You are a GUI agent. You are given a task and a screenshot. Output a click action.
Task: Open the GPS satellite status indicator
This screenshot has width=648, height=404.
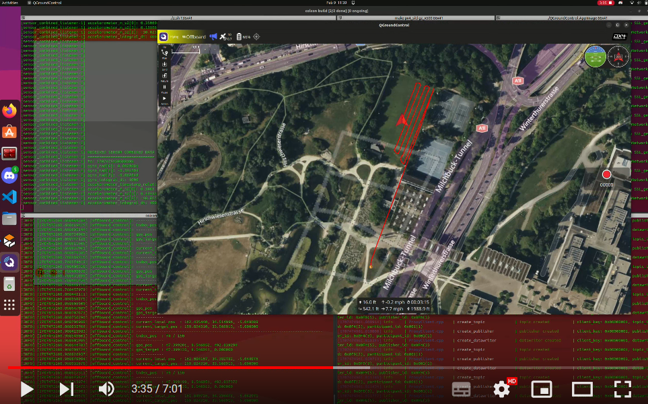click(225, 37)
